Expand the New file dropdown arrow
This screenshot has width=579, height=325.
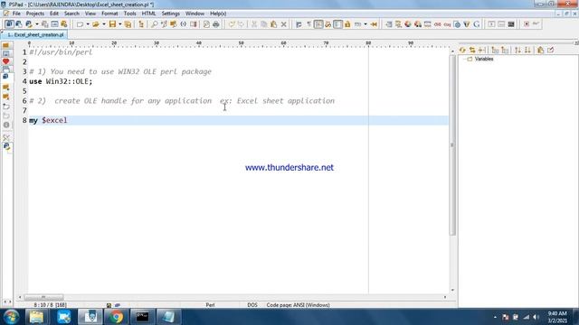pos(88,24)
